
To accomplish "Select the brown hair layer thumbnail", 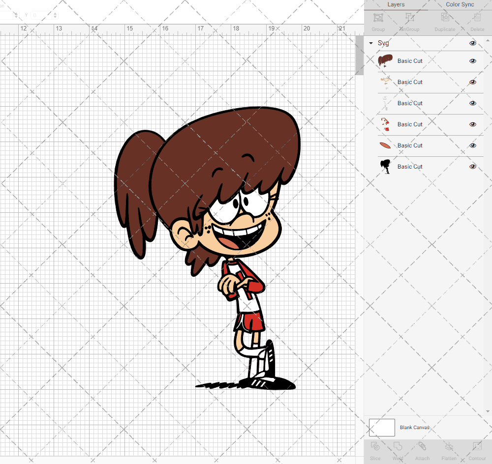I will pyautogui.click(x=385, y=61).
